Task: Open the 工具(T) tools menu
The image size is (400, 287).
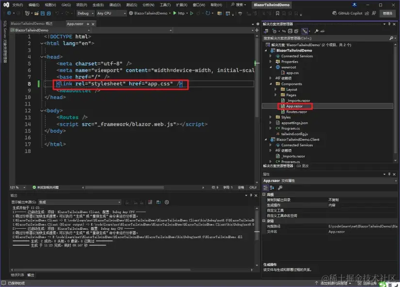Action: pyautogui.click(x=165, y=5)
